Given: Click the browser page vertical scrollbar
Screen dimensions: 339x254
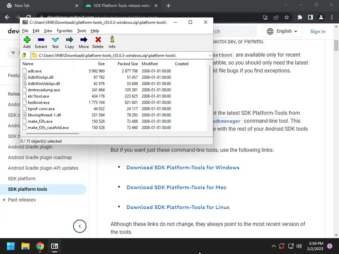Looking at the screenshot, I should [x=336, y=45].
